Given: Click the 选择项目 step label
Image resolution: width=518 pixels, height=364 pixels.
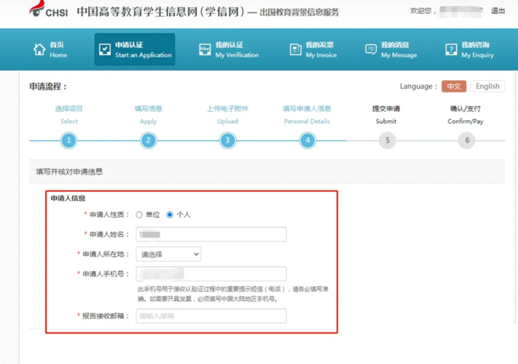Looking at the screenshot, I should 68,109.
